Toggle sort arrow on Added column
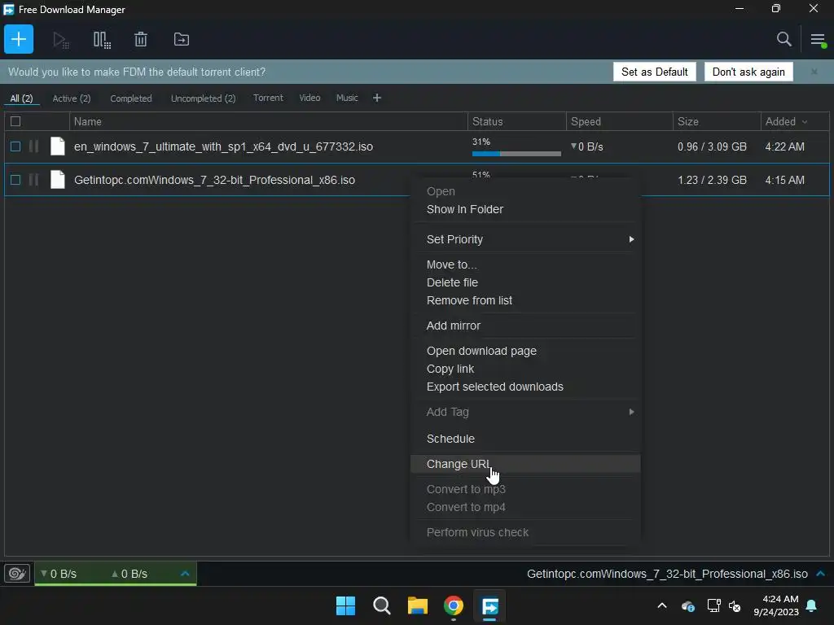 [805, 122]
